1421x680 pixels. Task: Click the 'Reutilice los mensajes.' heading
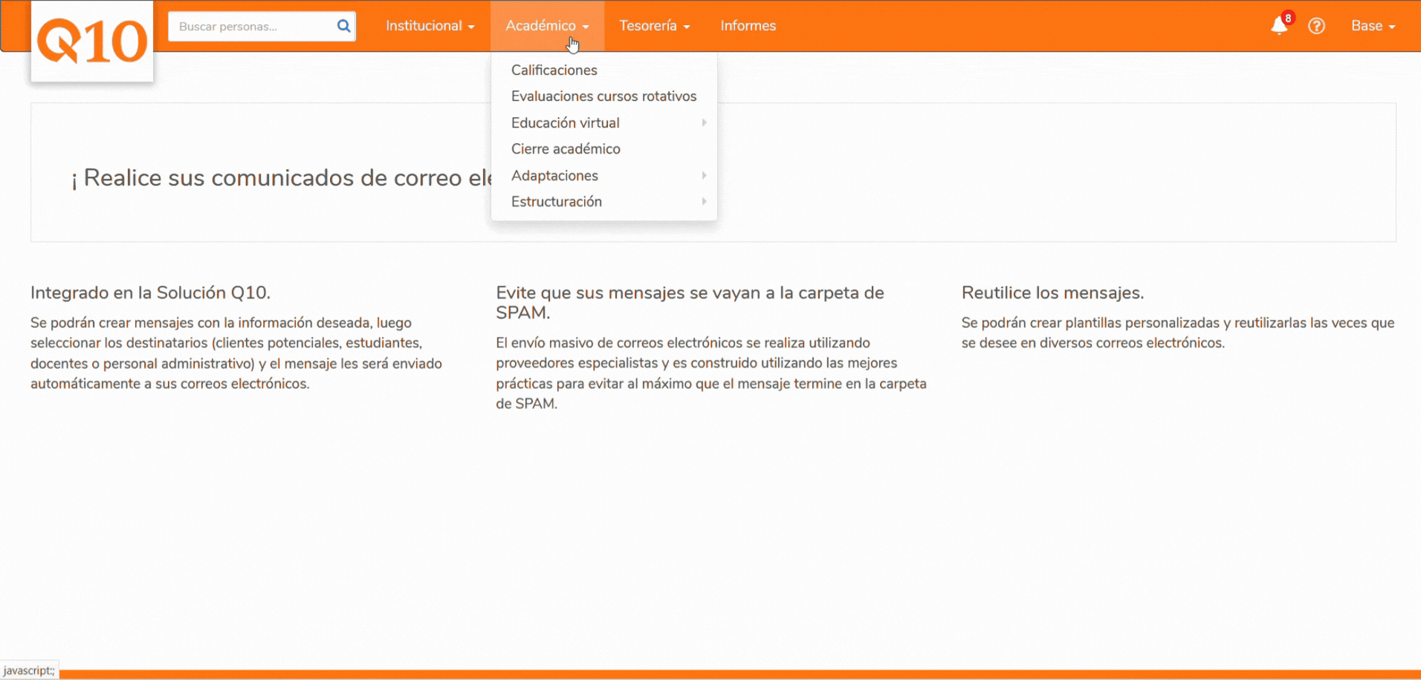click(1052, 292)
